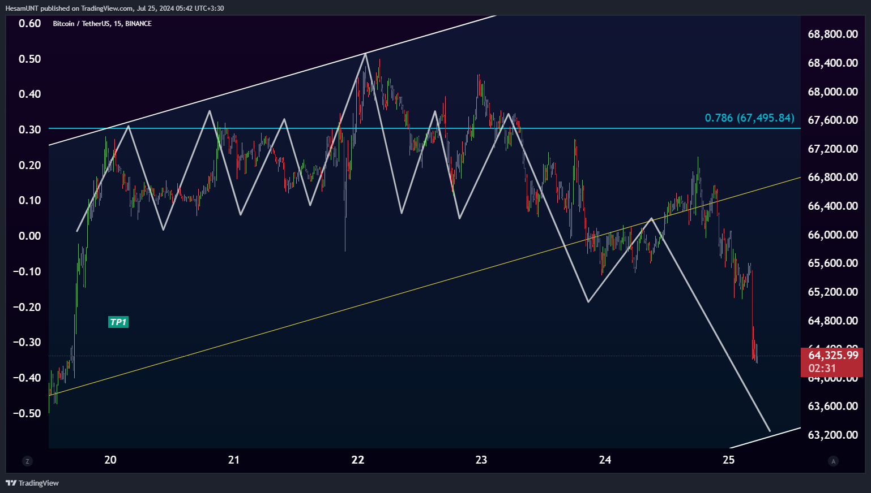Click the 66,000.00 price axis label
The height and width of the screenshot is (493, 871).
(x=832, y=235)
